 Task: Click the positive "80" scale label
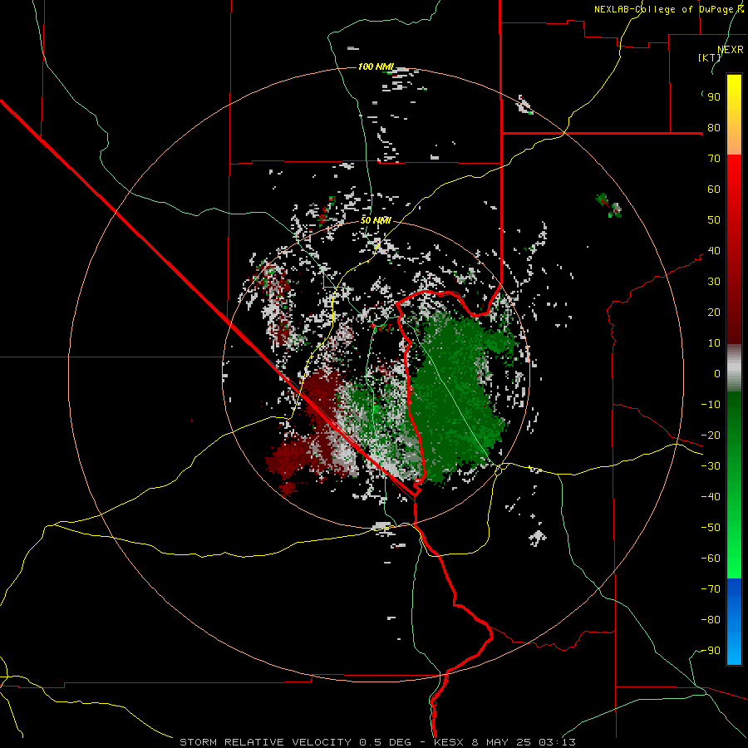pos(714,128)
